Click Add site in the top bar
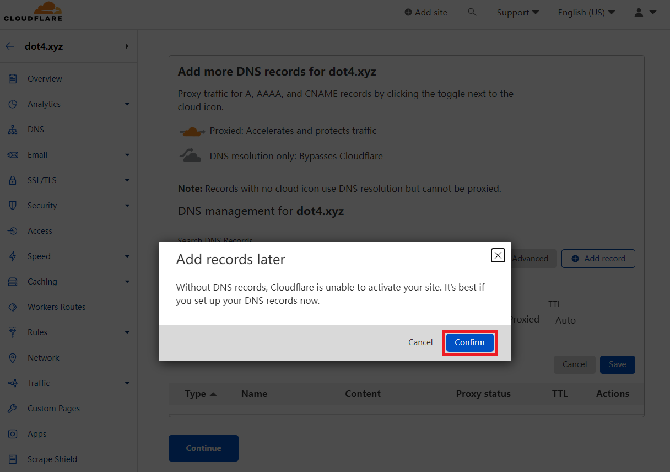Viewport: 670px width, 472px height. [x=426, y=12]
